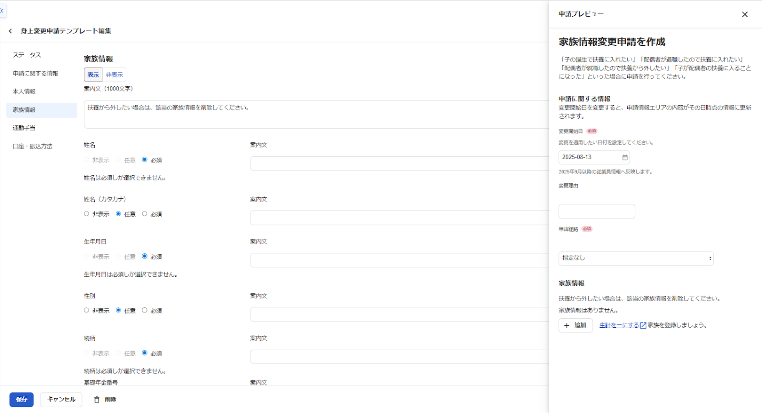This screenshot has width=762, height=413.
Task: Select 必須 radio for 続柄
Action: point(145,353)
